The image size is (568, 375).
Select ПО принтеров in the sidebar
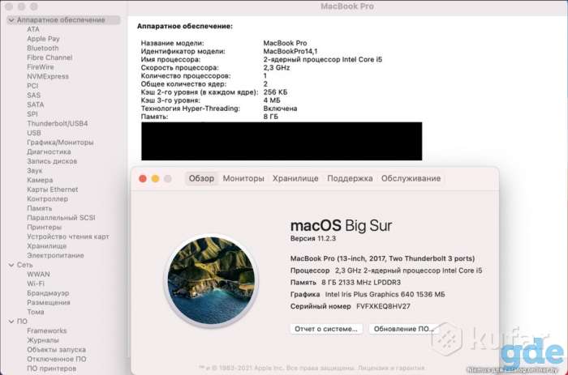pos(51,369)
